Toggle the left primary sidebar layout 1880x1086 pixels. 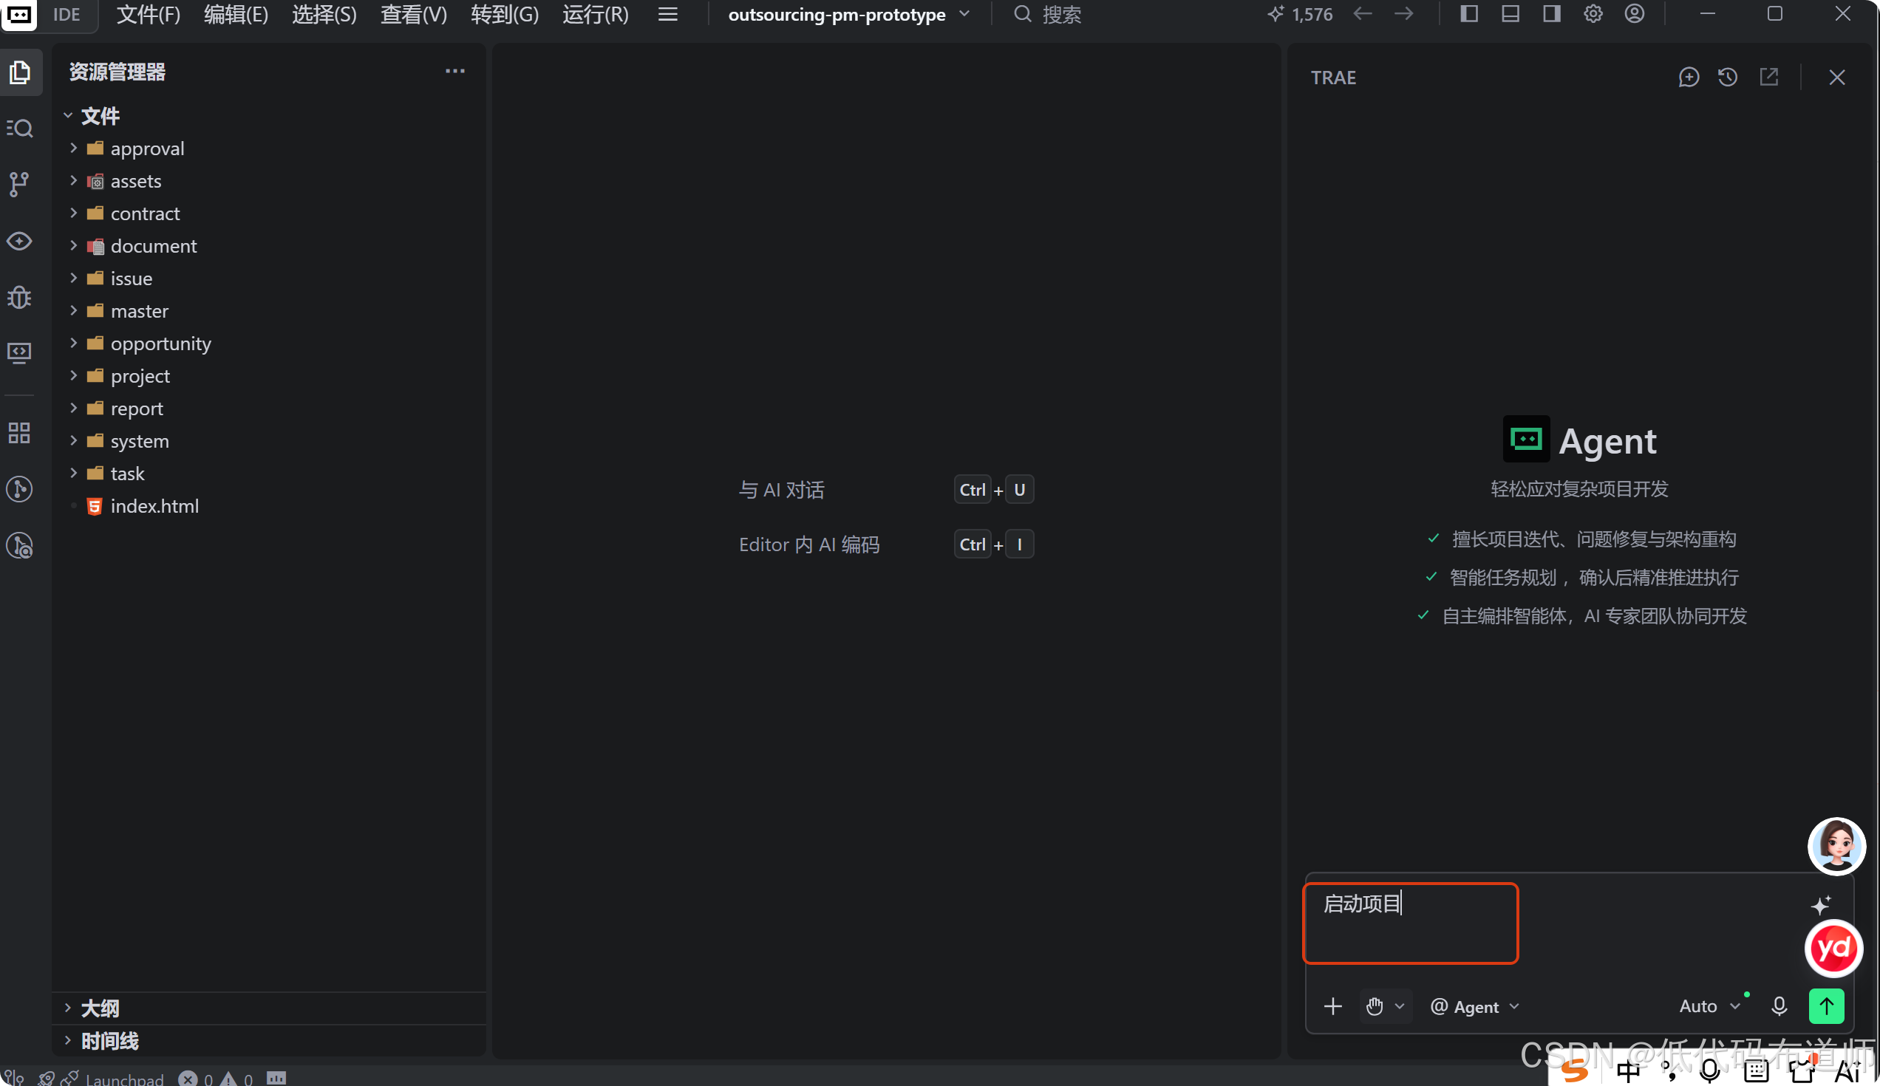[x=1469, y=13]
